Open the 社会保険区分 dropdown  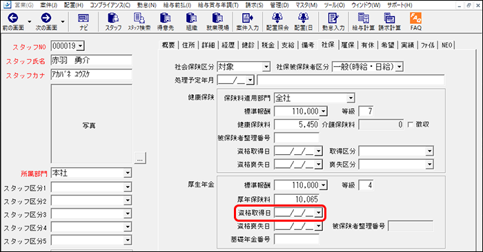pos(266,67)
